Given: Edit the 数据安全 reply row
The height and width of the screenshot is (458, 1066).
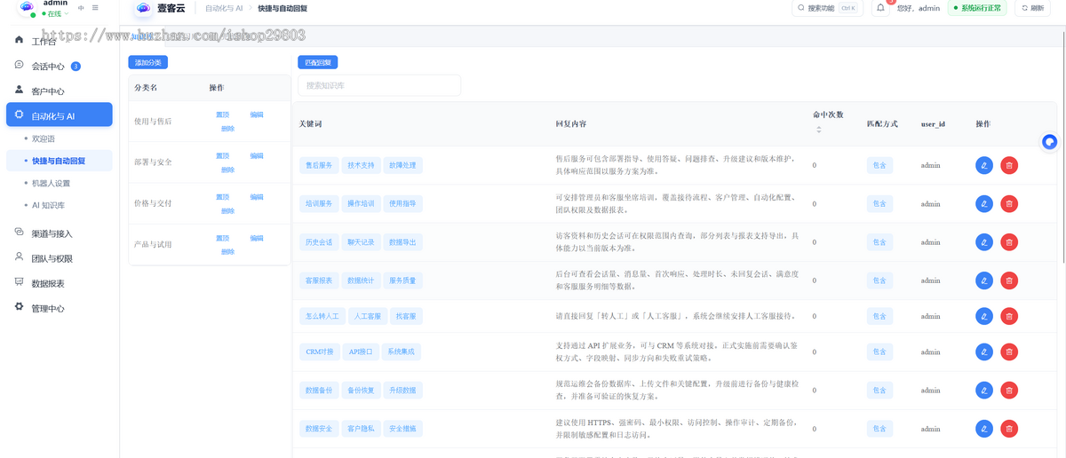Looking at the screenshot, I should coord(983,428).
